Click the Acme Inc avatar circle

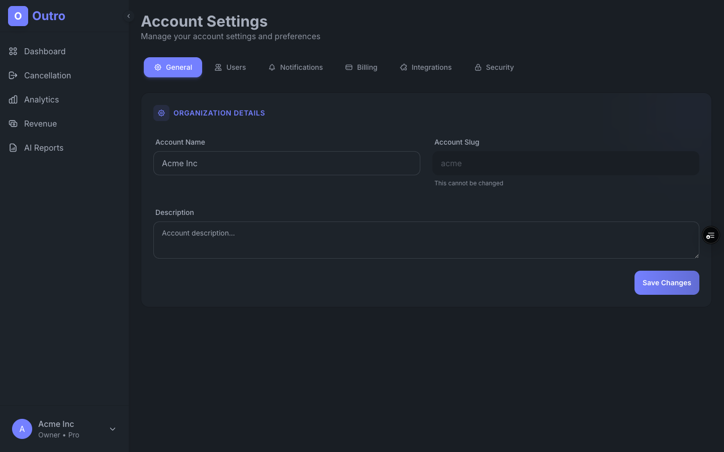[22, 429]
